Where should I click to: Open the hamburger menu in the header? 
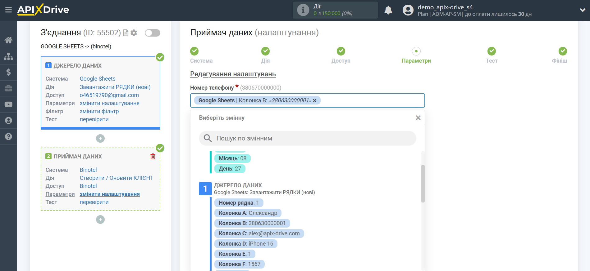tap(8, 10)
